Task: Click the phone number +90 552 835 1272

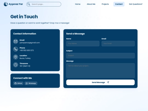Action: pyautogui.click(x=27, y=50)
